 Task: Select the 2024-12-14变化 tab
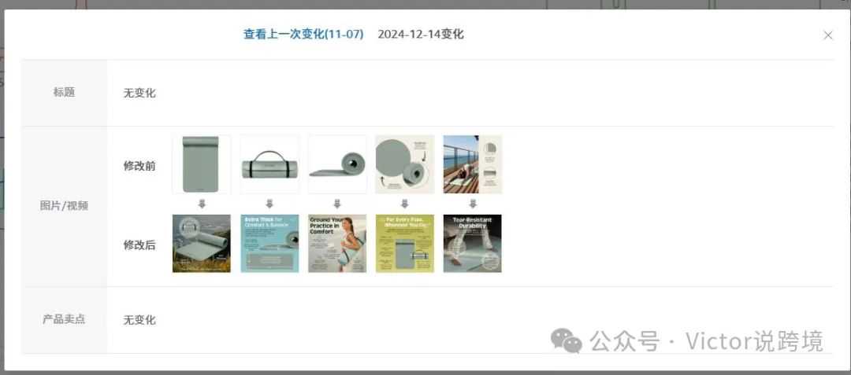click(421, 34)
